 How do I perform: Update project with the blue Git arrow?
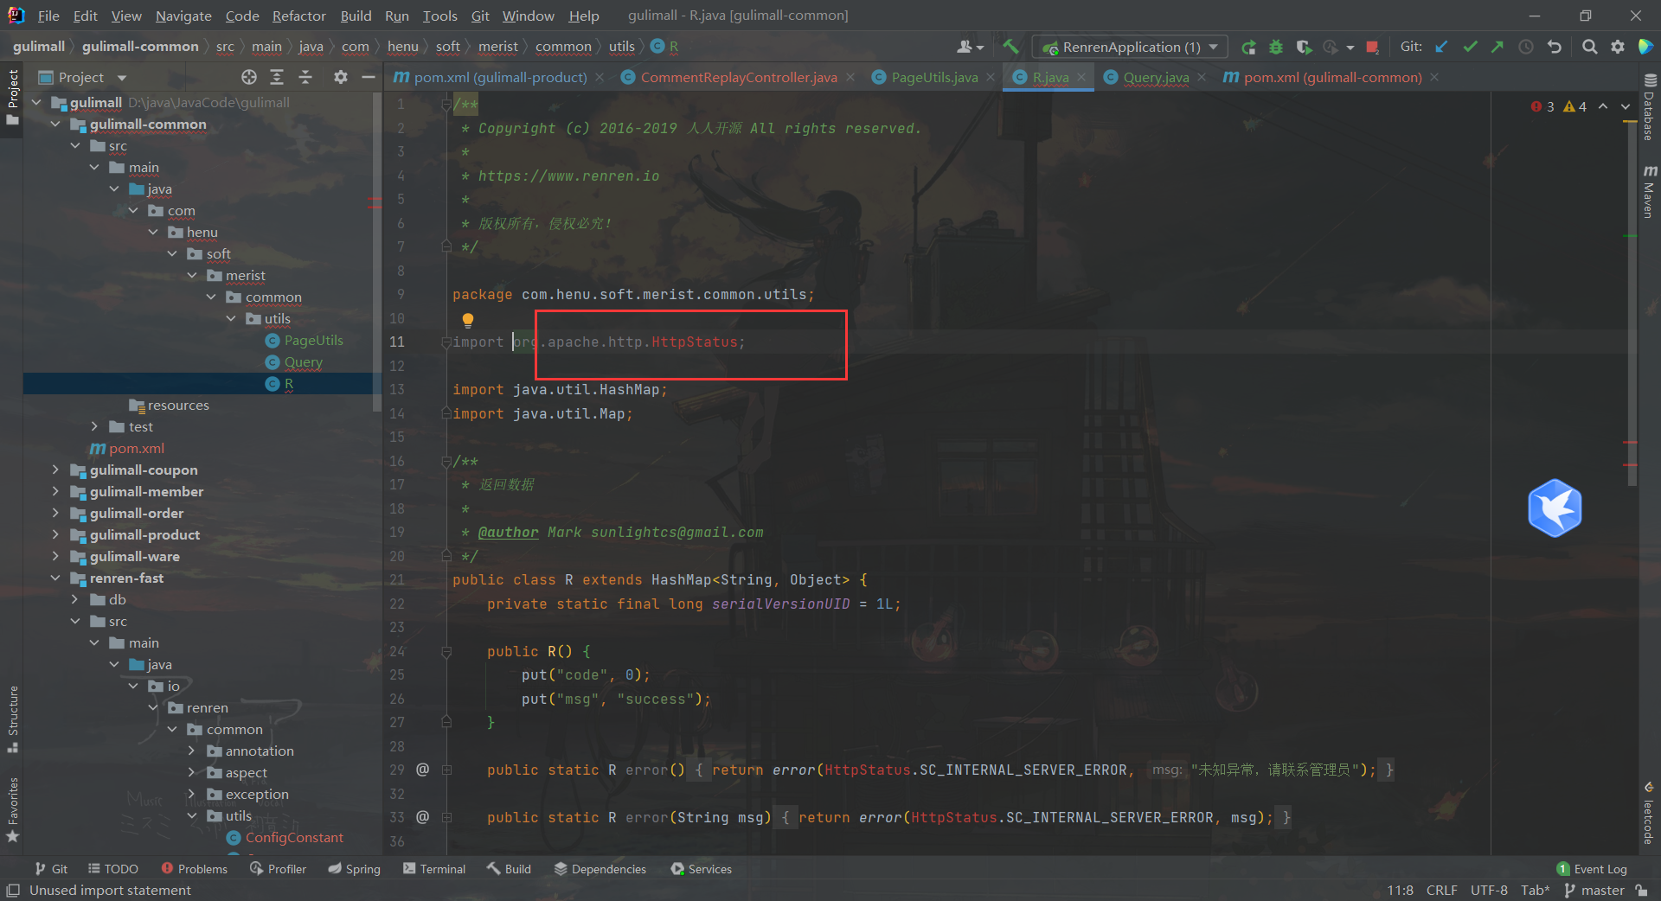tap(1441, 47)
